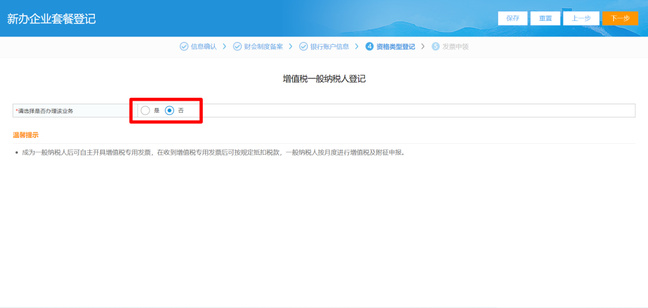
Task: Click the 请选择是否办理该业务 label
Action: point(44,111)
